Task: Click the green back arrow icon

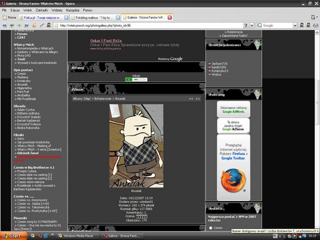Action: pos(12,26)
